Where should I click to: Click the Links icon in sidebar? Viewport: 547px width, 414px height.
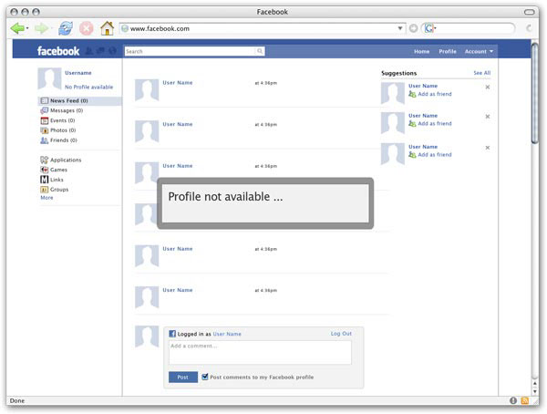(x=45, y=180)
